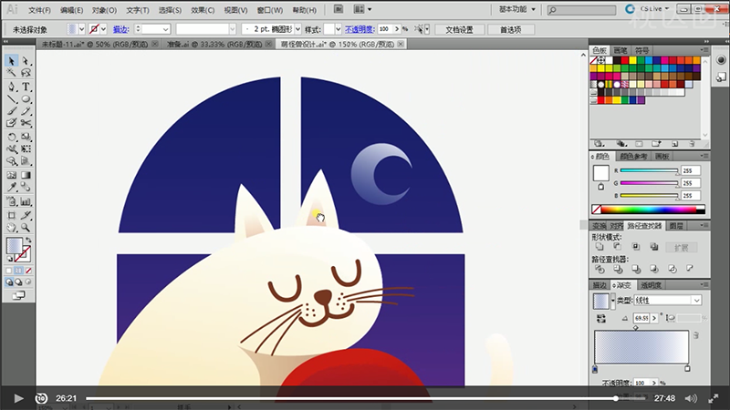730x410 pixels.
Task: Click the gradient angle input field
Action: [641, 318]
